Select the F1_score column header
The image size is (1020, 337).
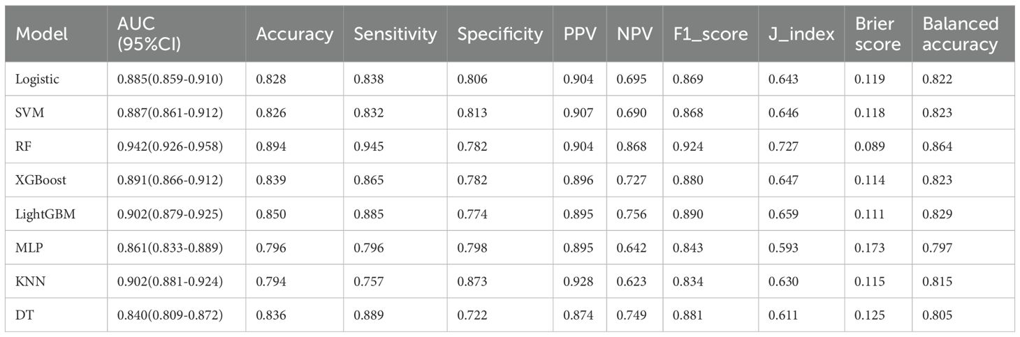710,34
